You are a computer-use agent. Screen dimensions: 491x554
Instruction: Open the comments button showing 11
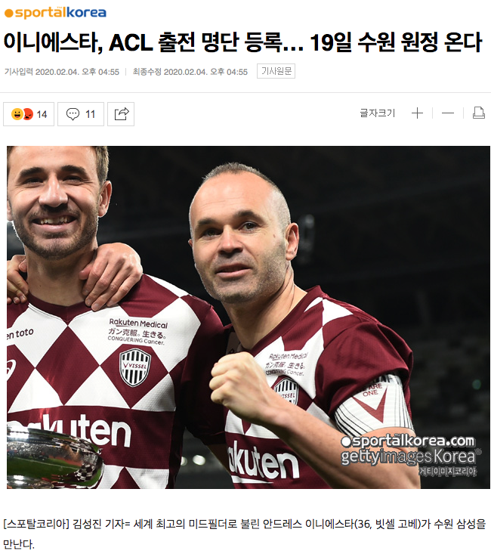(81, 114)
